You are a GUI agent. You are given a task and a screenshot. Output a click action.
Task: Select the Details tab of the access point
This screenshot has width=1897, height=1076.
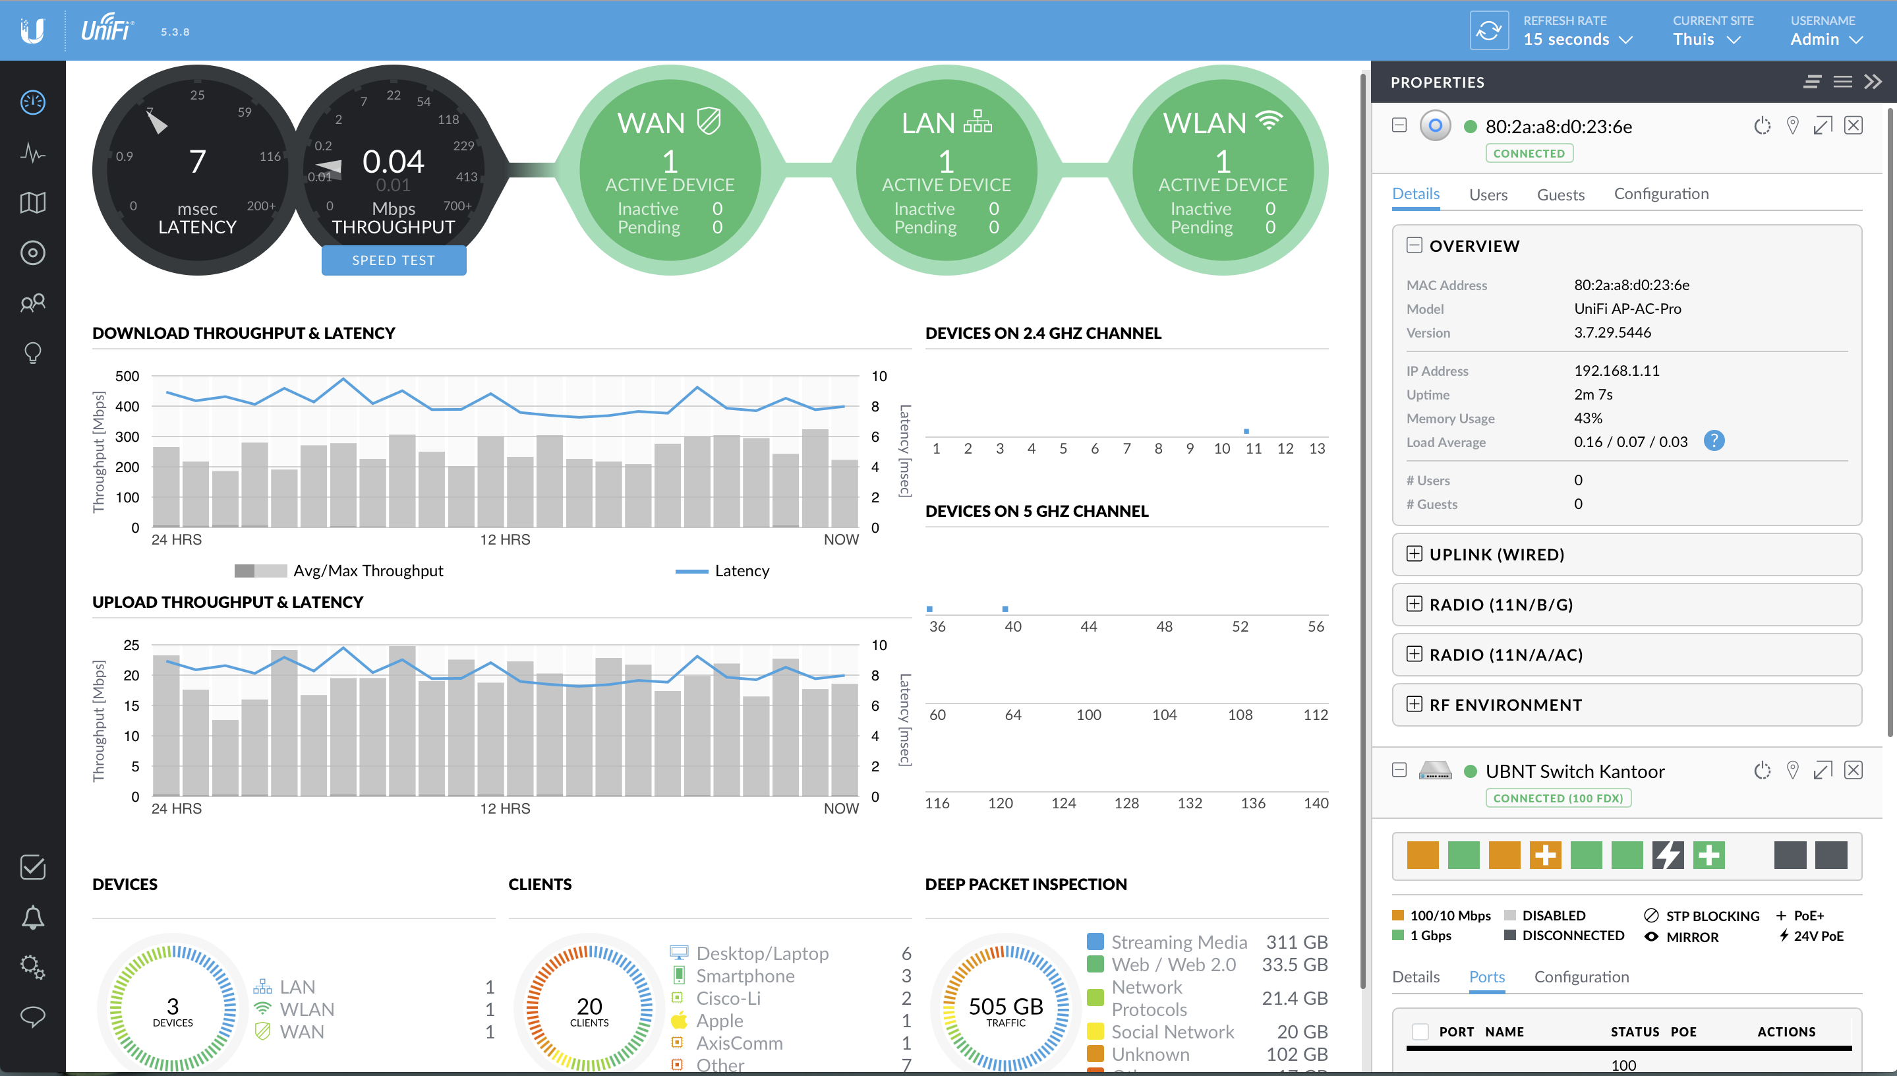point(1415,194)
